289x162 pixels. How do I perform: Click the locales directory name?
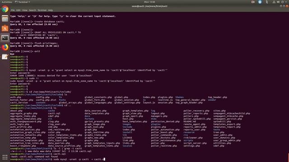(127, 146)
